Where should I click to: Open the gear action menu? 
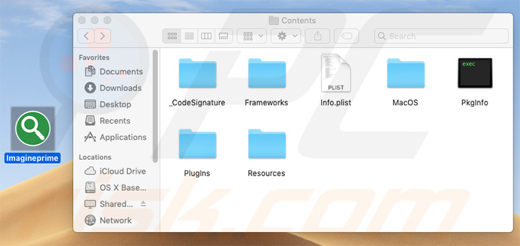click(286, 36)
